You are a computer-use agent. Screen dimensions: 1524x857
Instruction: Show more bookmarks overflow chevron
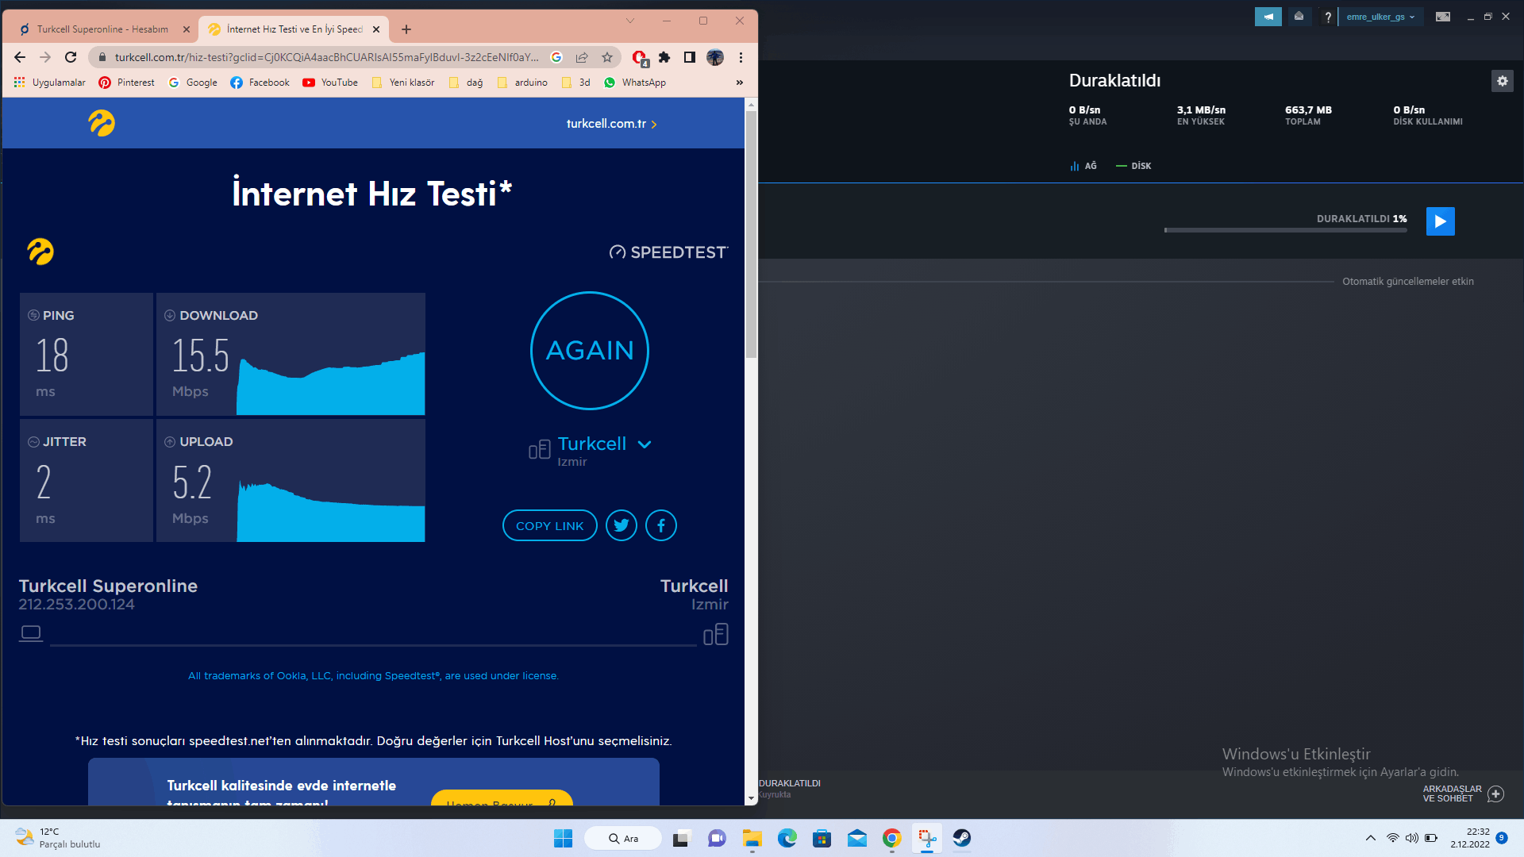click(x=740, y=83)
